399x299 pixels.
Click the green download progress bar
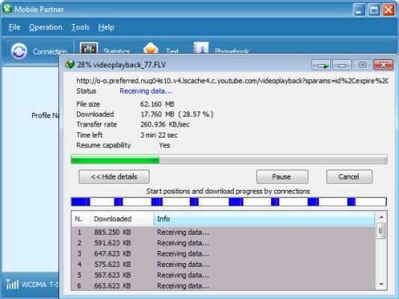(229, 159)
